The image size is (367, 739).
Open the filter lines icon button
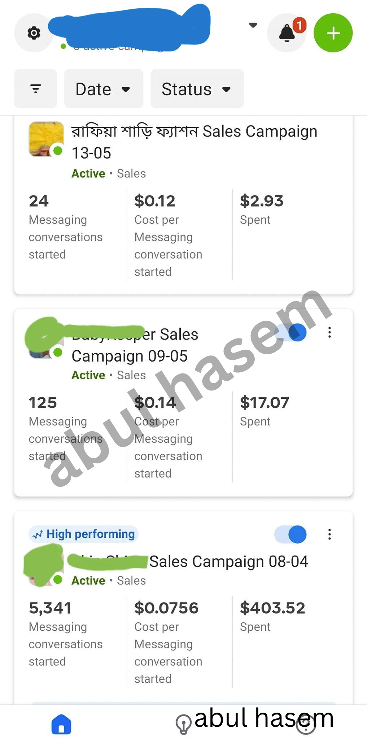pos(36,88)
